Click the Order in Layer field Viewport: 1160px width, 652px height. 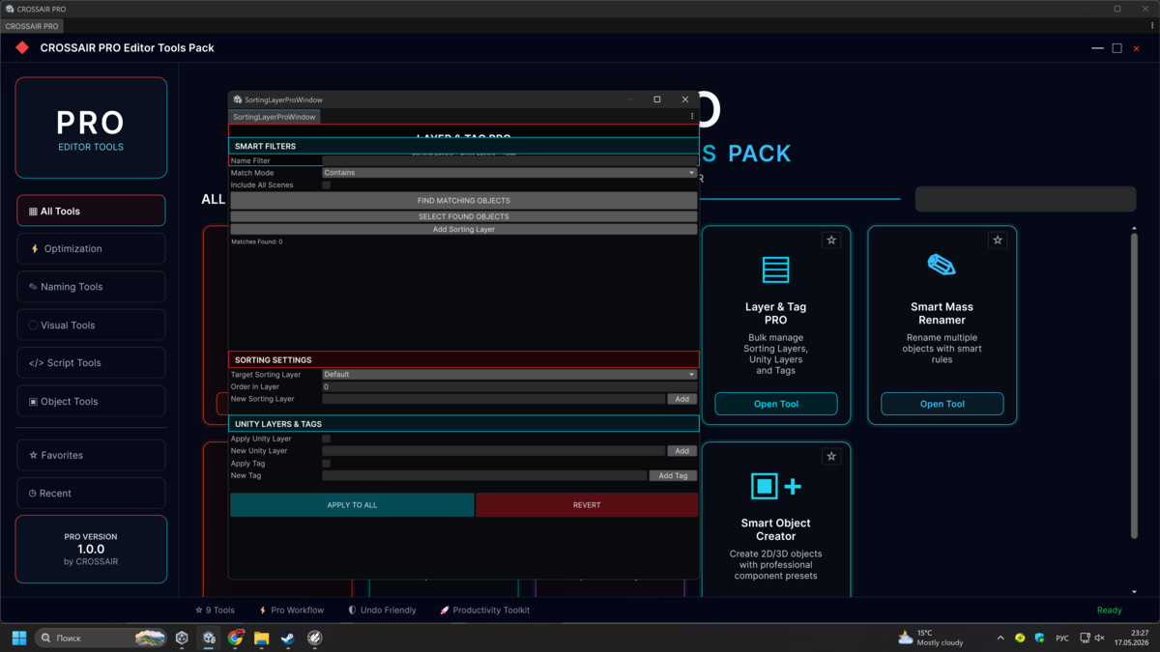point(509,386)
